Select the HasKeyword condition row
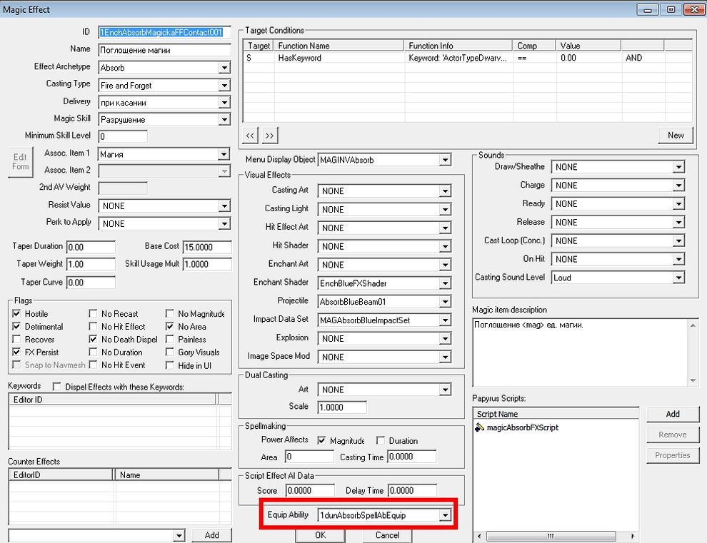The width and height of the screenshot is (707, 543). click(299, 58)
